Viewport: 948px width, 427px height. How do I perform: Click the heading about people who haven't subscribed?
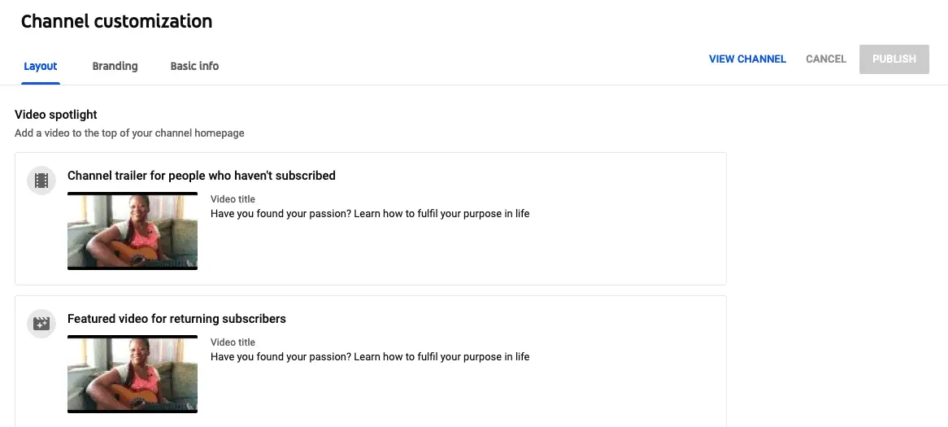[202, 176]
